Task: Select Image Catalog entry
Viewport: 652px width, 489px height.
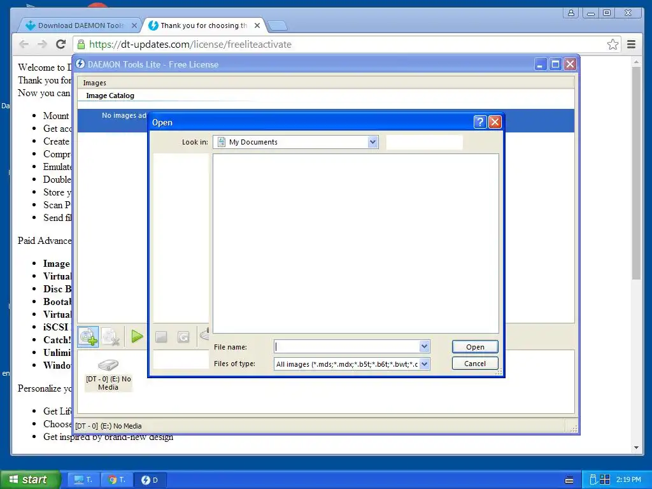Action: [110, 96]
